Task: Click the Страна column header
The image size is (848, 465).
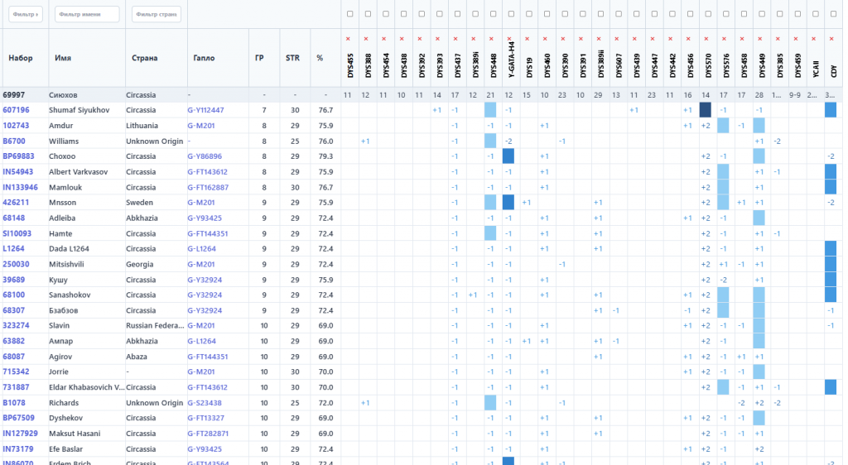Action: tap(145, 58)
